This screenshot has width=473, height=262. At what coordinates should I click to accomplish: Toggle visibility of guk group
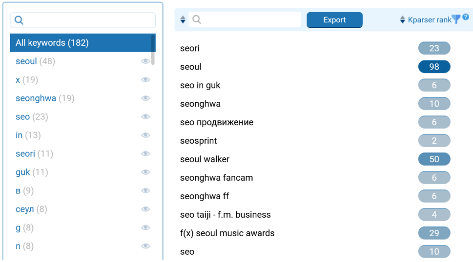click(x=145, y=172)
